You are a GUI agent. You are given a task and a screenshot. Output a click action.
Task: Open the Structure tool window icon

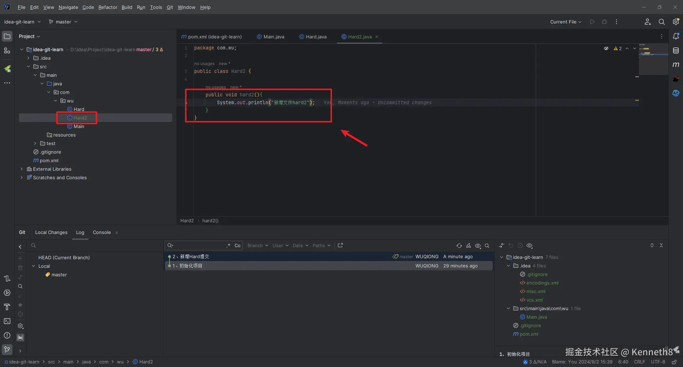click(7, 51)
